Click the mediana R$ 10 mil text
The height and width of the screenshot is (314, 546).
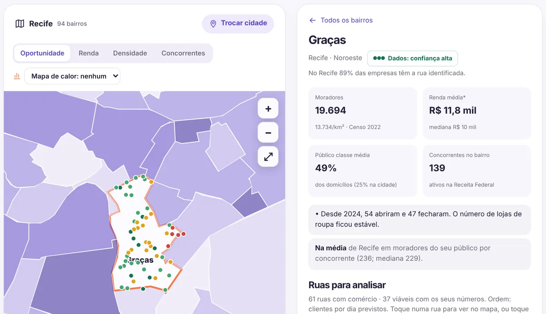click(x=453, y=127)
